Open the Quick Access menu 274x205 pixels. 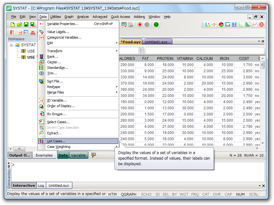[120, 17]
